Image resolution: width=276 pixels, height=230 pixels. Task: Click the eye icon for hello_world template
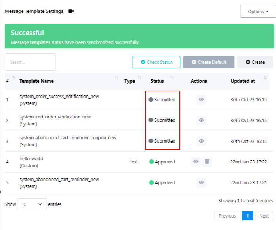(x=196, y=162)
